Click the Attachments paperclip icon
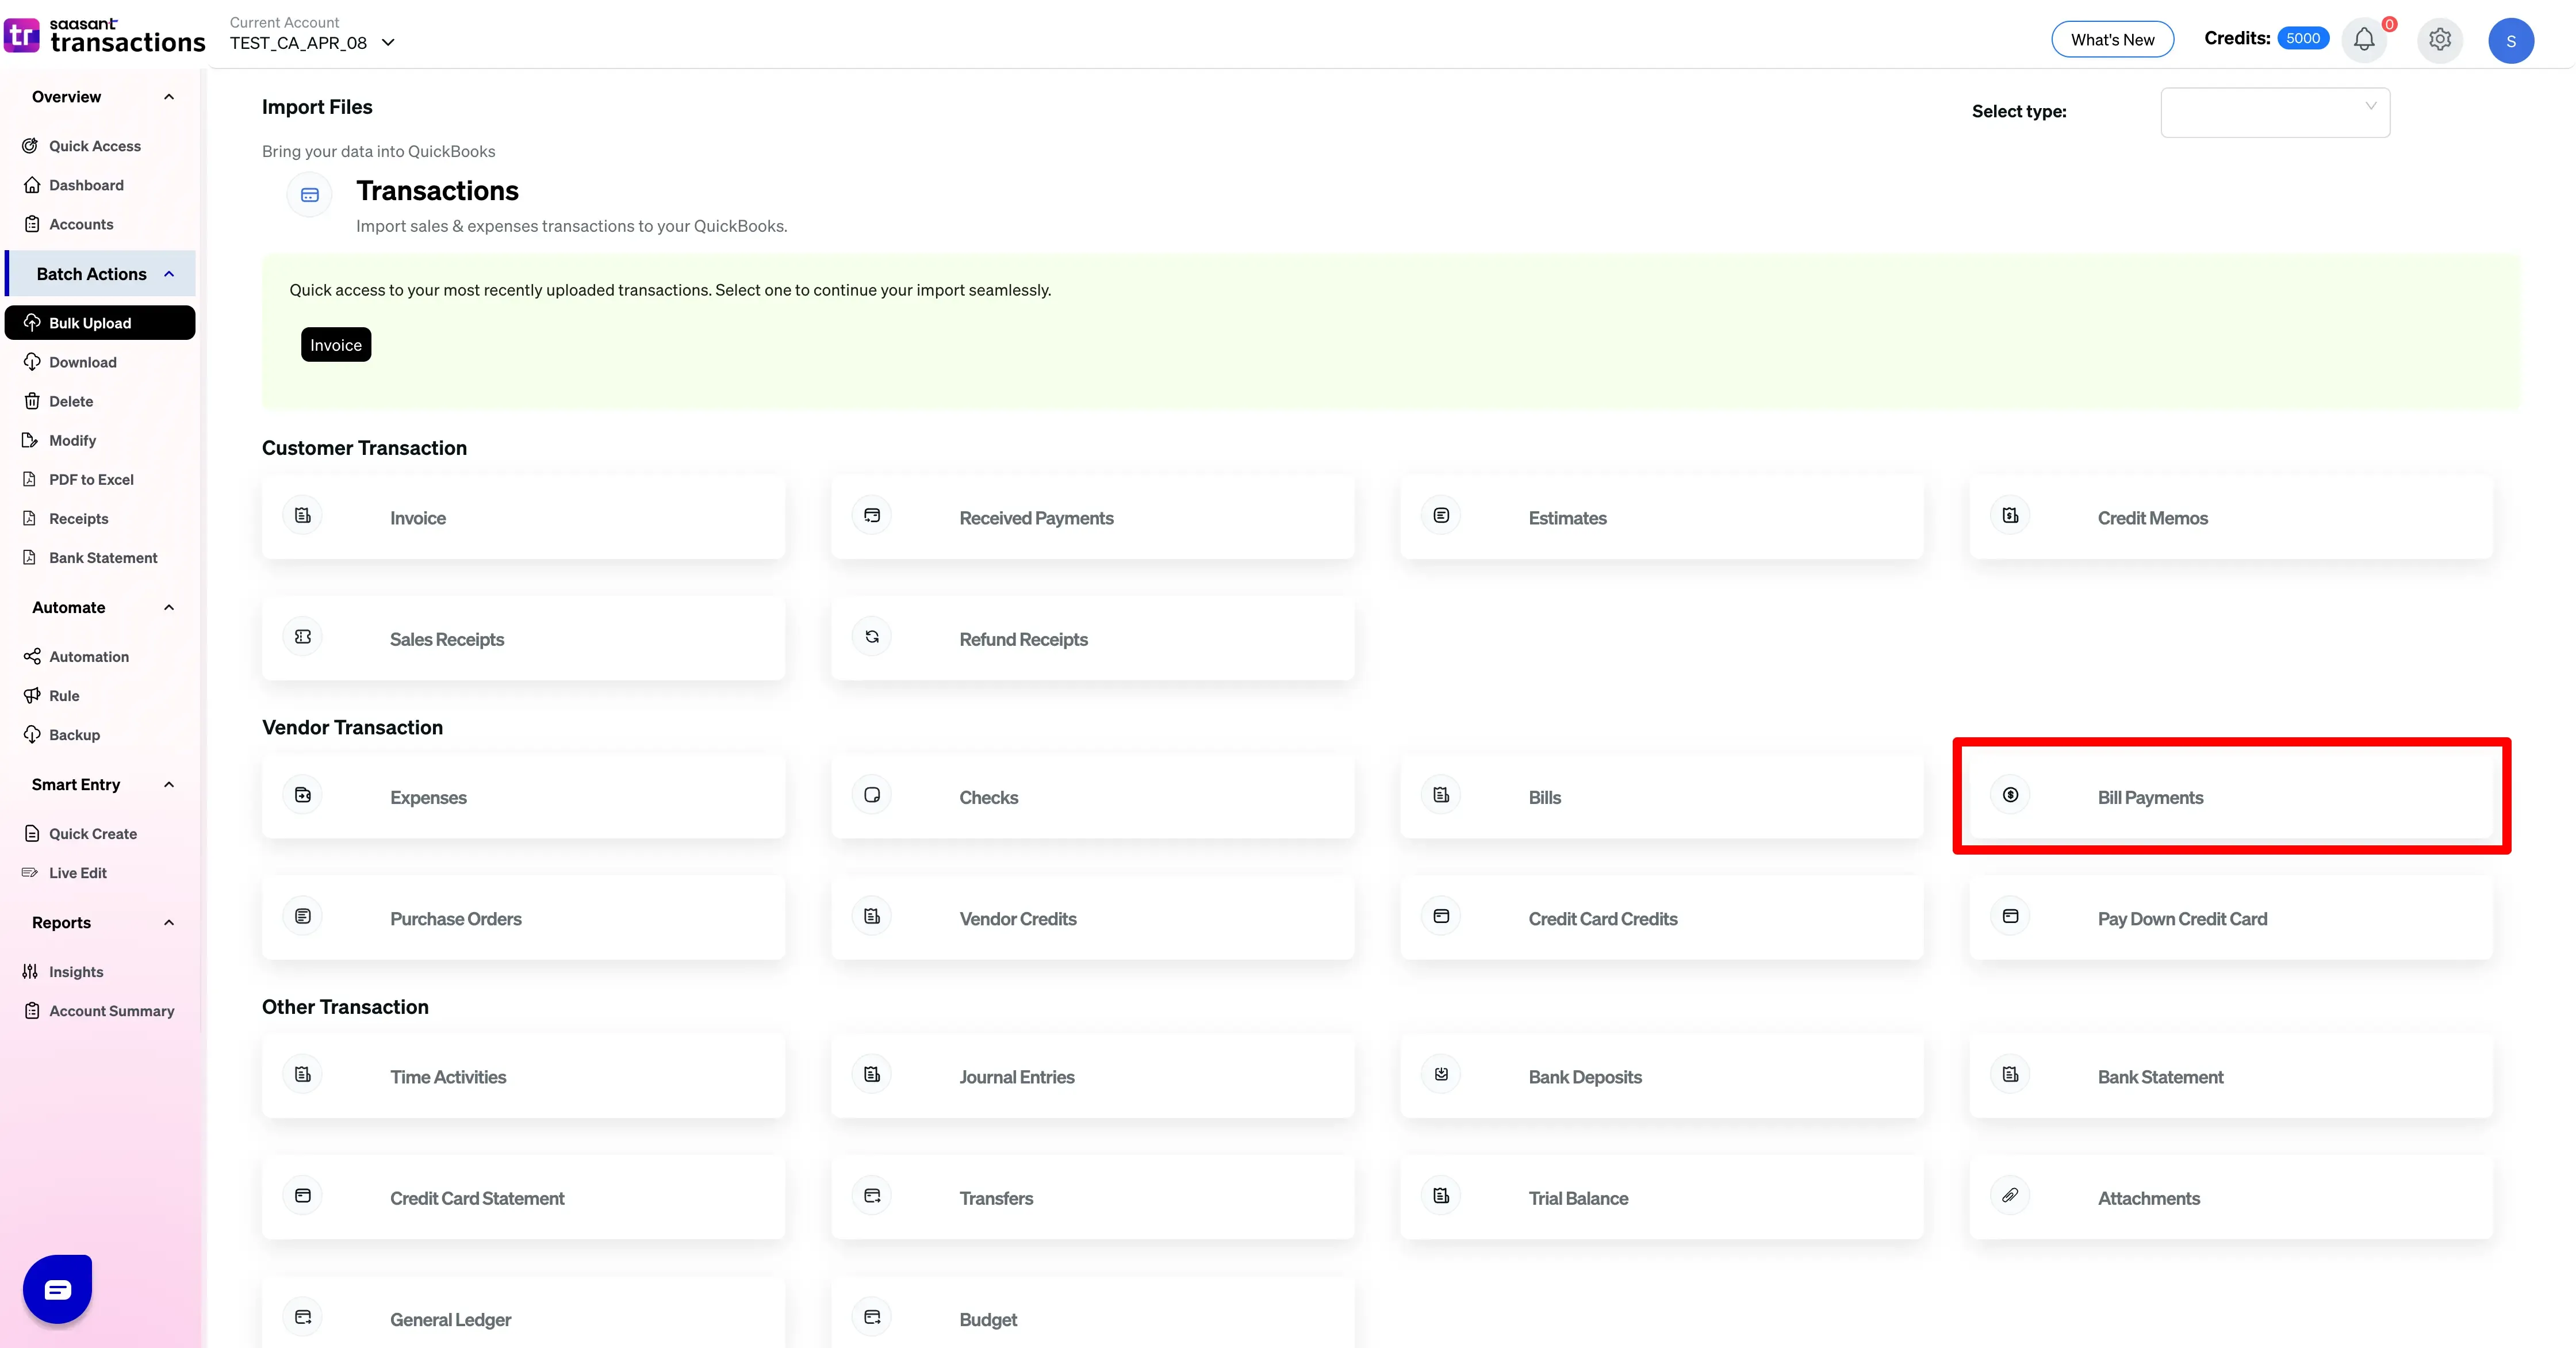This screenshot has width=2576, height=1348. [x=2010, y=1195]
